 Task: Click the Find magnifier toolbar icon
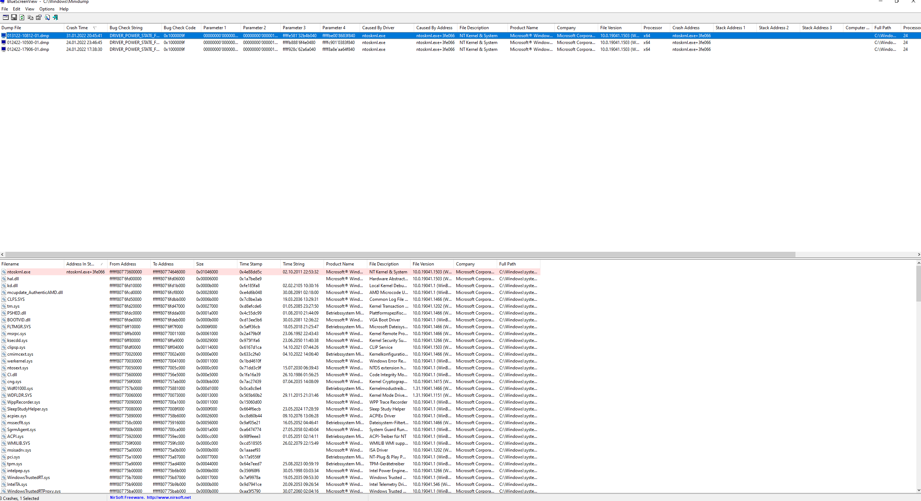coord(47,17)
